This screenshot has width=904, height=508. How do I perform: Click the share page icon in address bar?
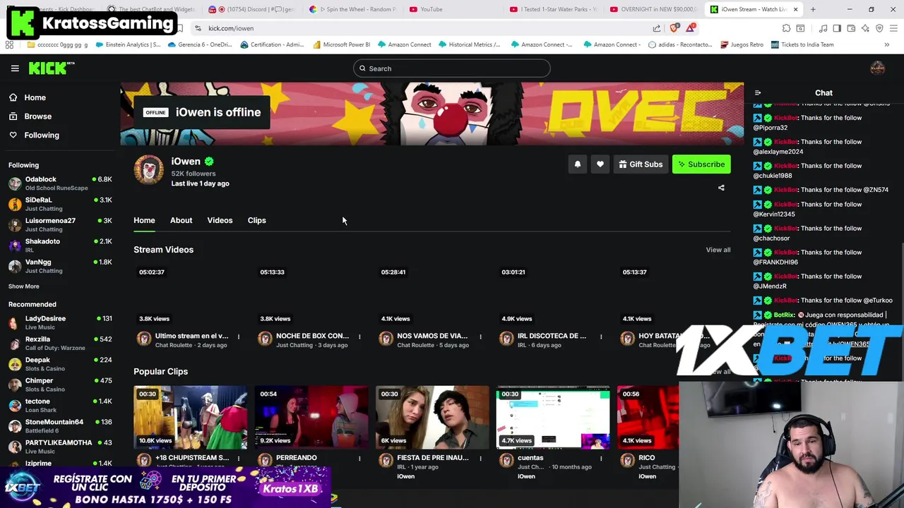point(657,28)
